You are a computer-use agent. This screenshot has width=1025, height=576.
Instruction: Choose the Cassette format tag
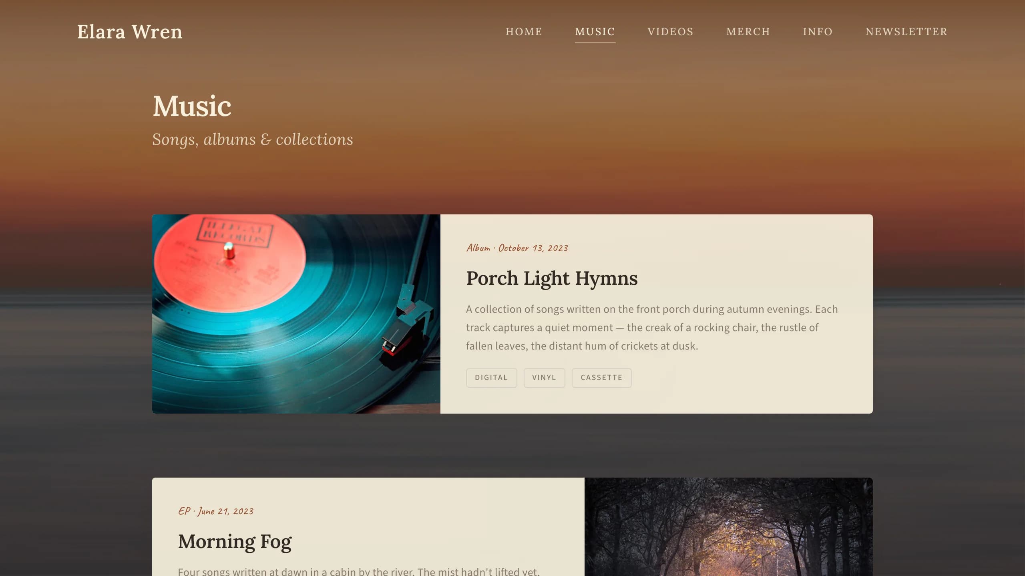[601, 378]
